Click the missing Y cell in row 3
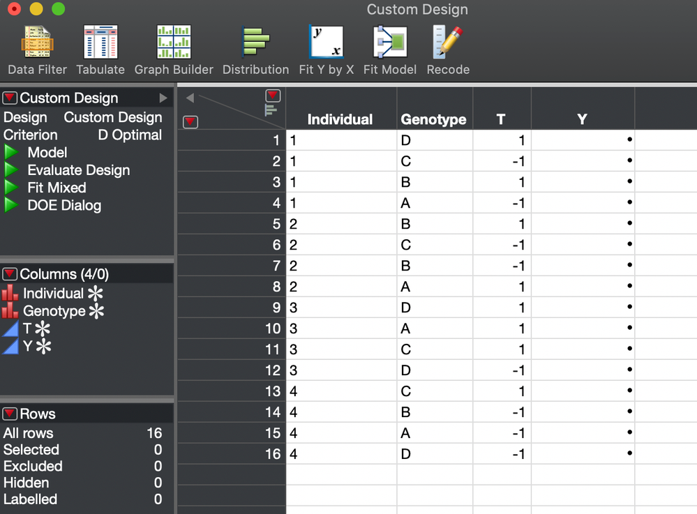 [583, 182]
